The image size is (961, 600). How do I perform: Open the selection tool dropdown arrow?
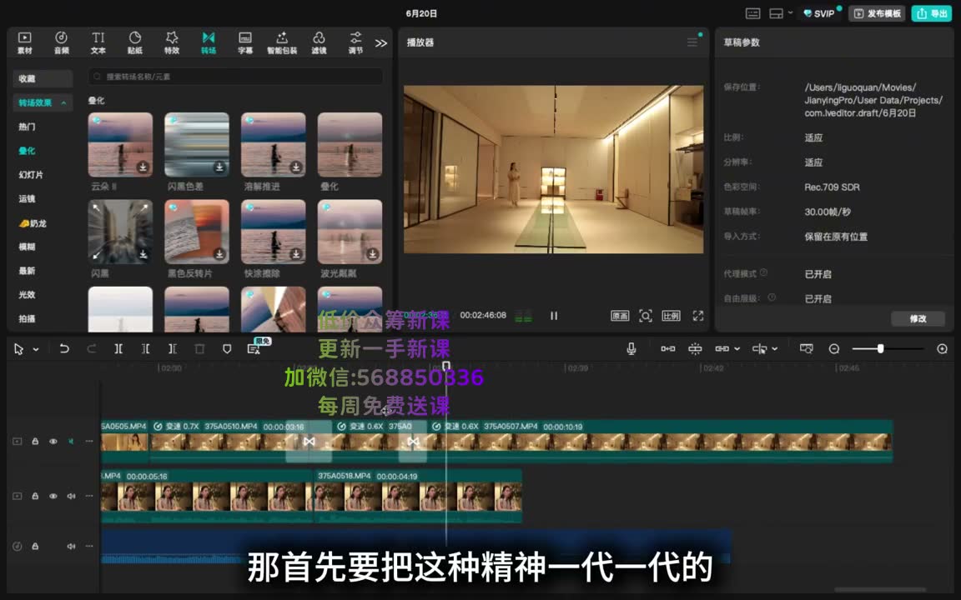coord(36,349)
